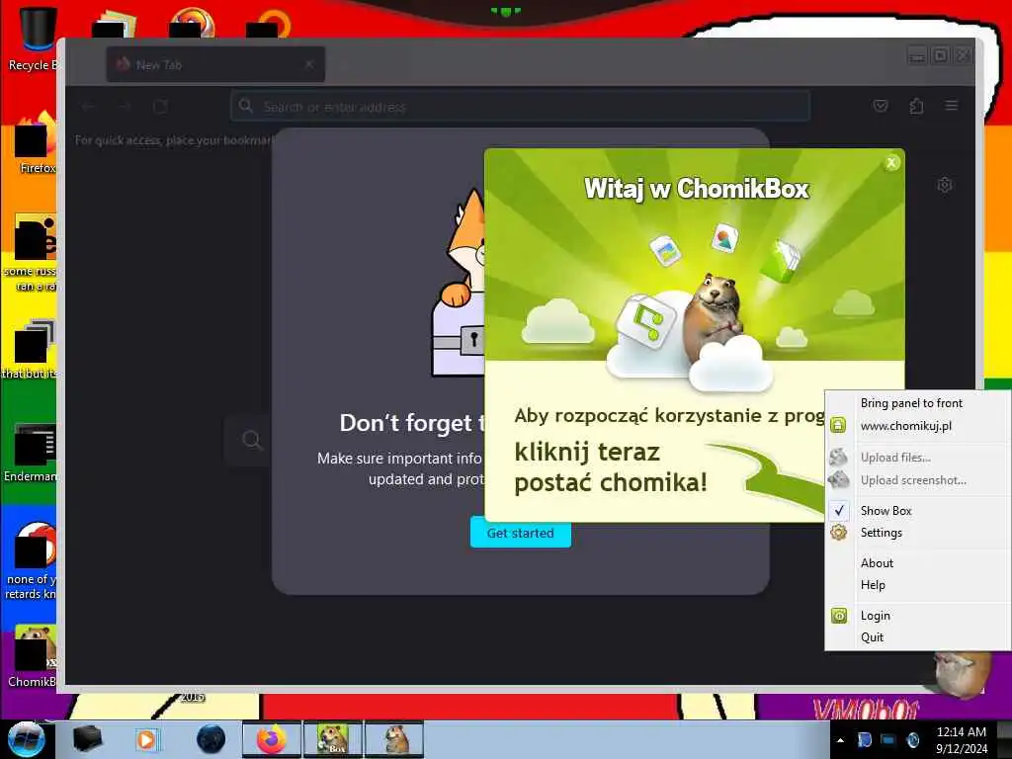The image size is (1012, 759).
Task: Click the search magnifier on new tab page
Action: [252, 441]
